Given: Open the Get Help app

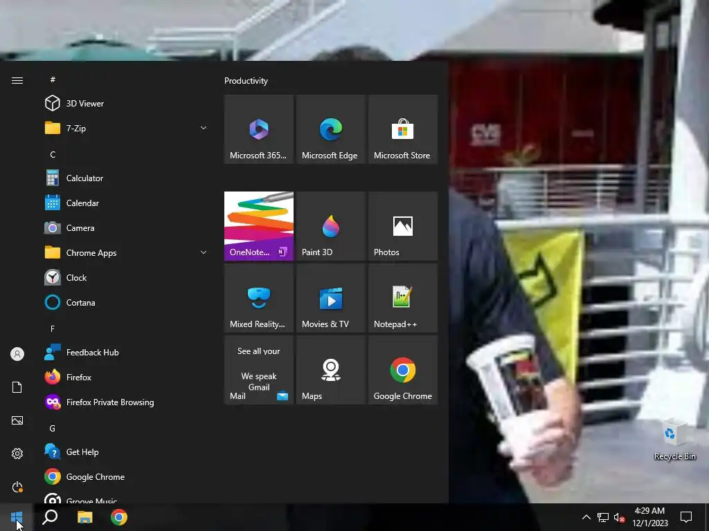Looking at the screenshot, I should [127, 451].
